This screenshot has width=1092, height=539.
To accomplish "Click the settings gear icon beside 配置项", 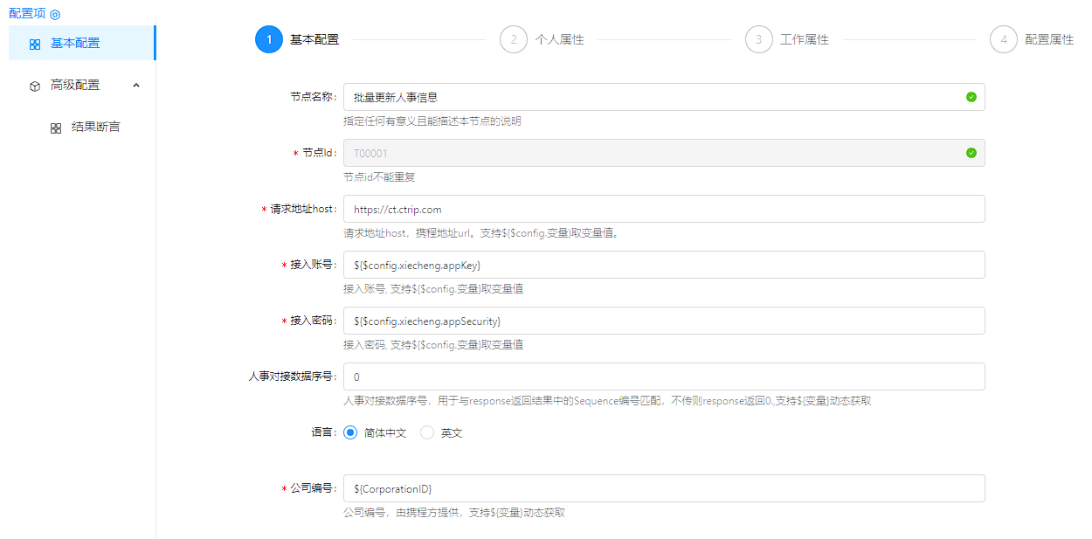I will tap(55, 15).
